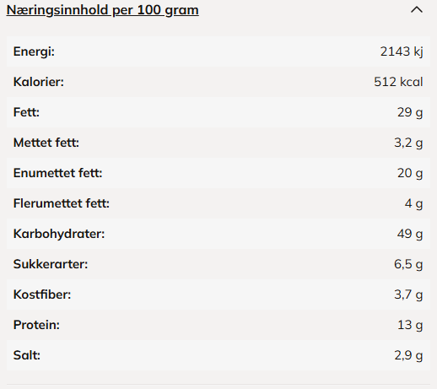This screenshot has width=437, height=389.
Task: Select the Salt row label
Action: point(27,355)
